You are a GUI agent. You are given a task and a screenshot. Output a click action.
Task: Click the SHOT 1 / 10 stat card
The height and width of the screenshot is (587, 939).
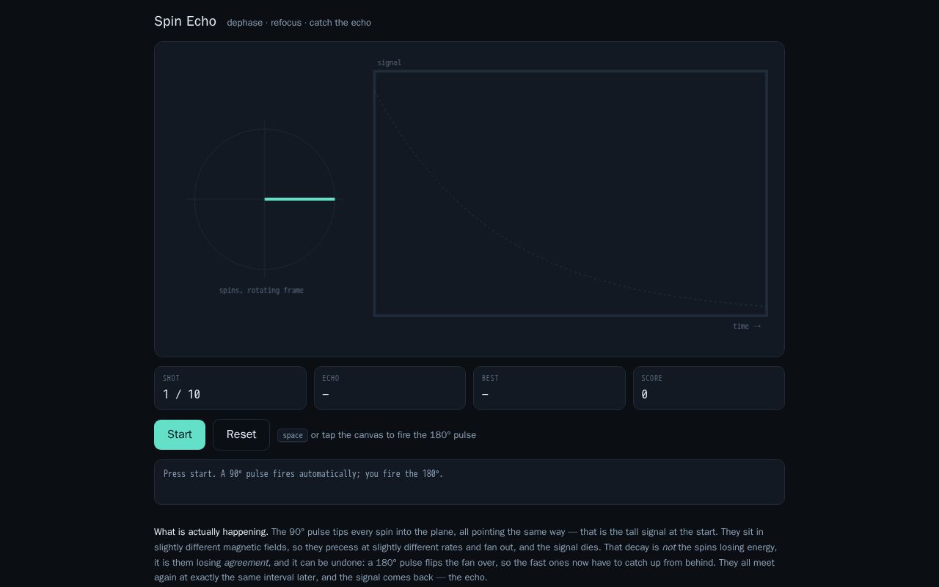[x=230, y=388]
